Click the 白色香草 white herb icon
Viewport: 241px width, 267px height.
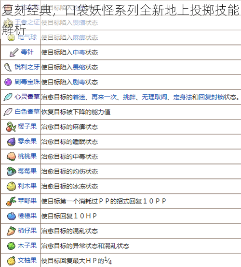pyautogui.click(x=8, y=112)
